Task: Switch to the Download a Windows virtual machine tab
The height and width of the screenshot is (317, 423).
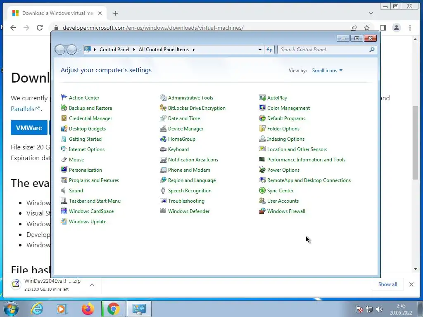Action: 57,13
